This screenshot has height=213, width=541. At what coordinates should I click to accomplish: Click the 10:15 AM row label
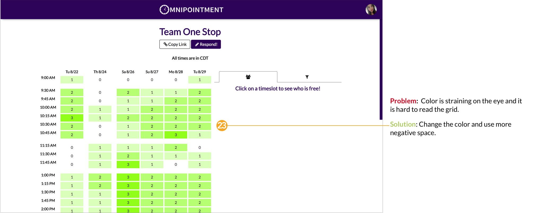coord(48,116)
